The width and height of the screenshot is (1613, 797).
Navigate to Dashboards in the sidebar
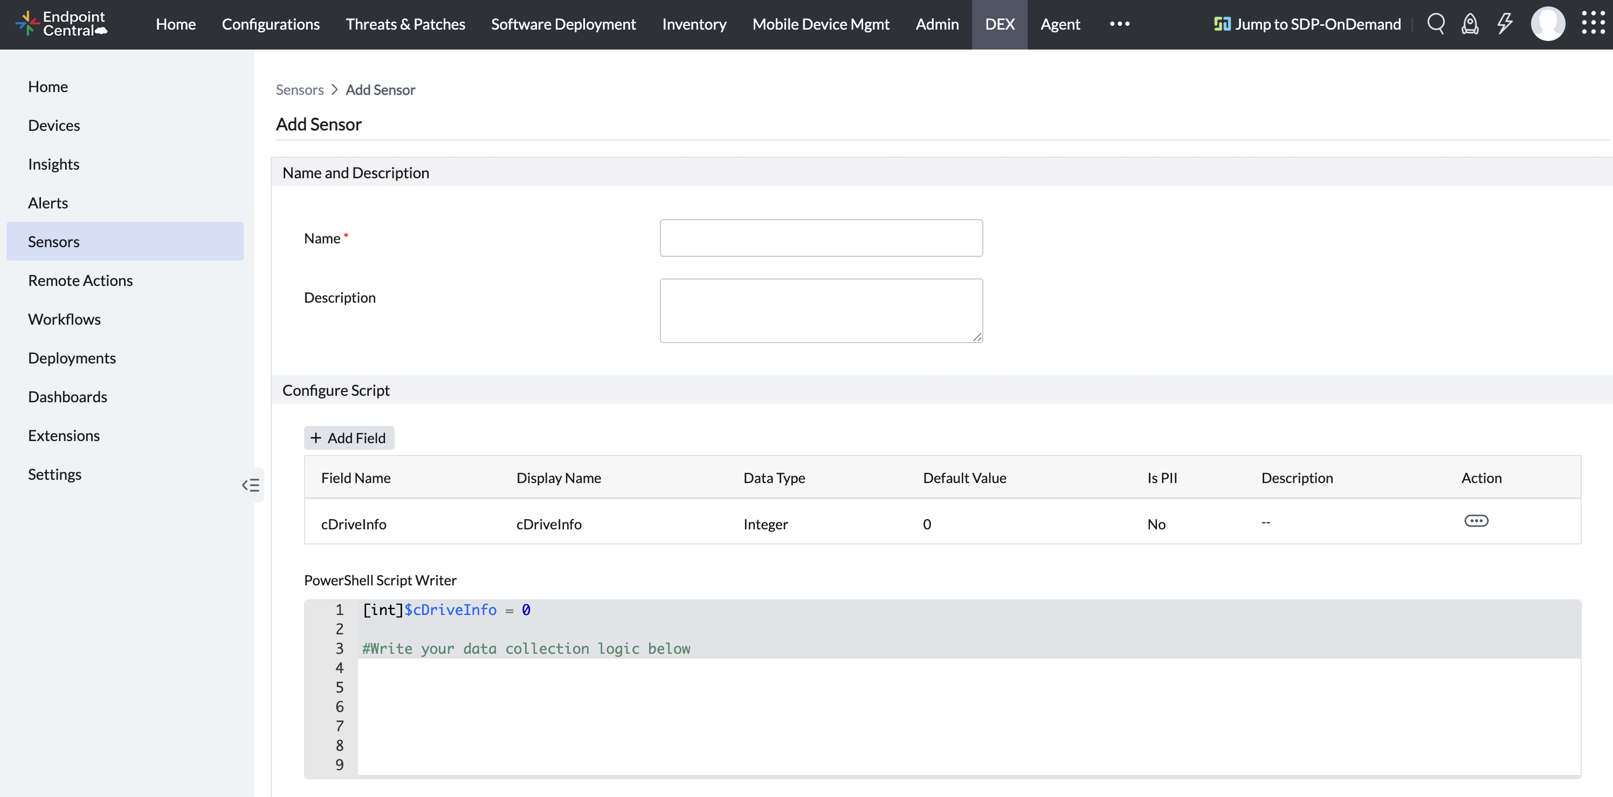click(x=67, y=396)
